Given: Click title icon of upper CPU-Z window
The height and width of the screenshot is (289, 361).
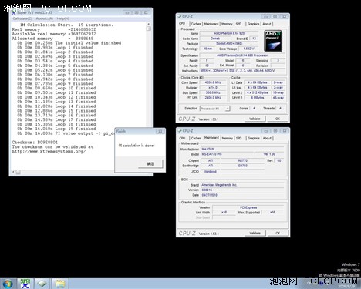Looking at the screenshot, I should (179, 16).
